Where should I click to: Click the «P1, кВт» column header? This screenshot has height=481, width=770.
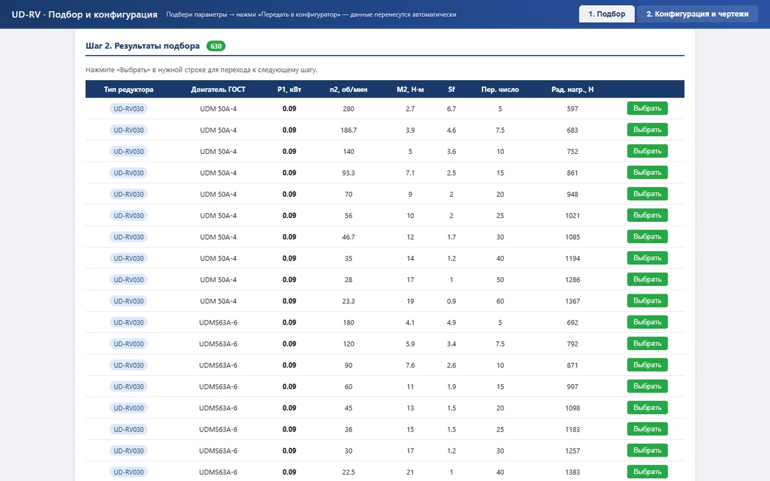[x=289, y=89]
